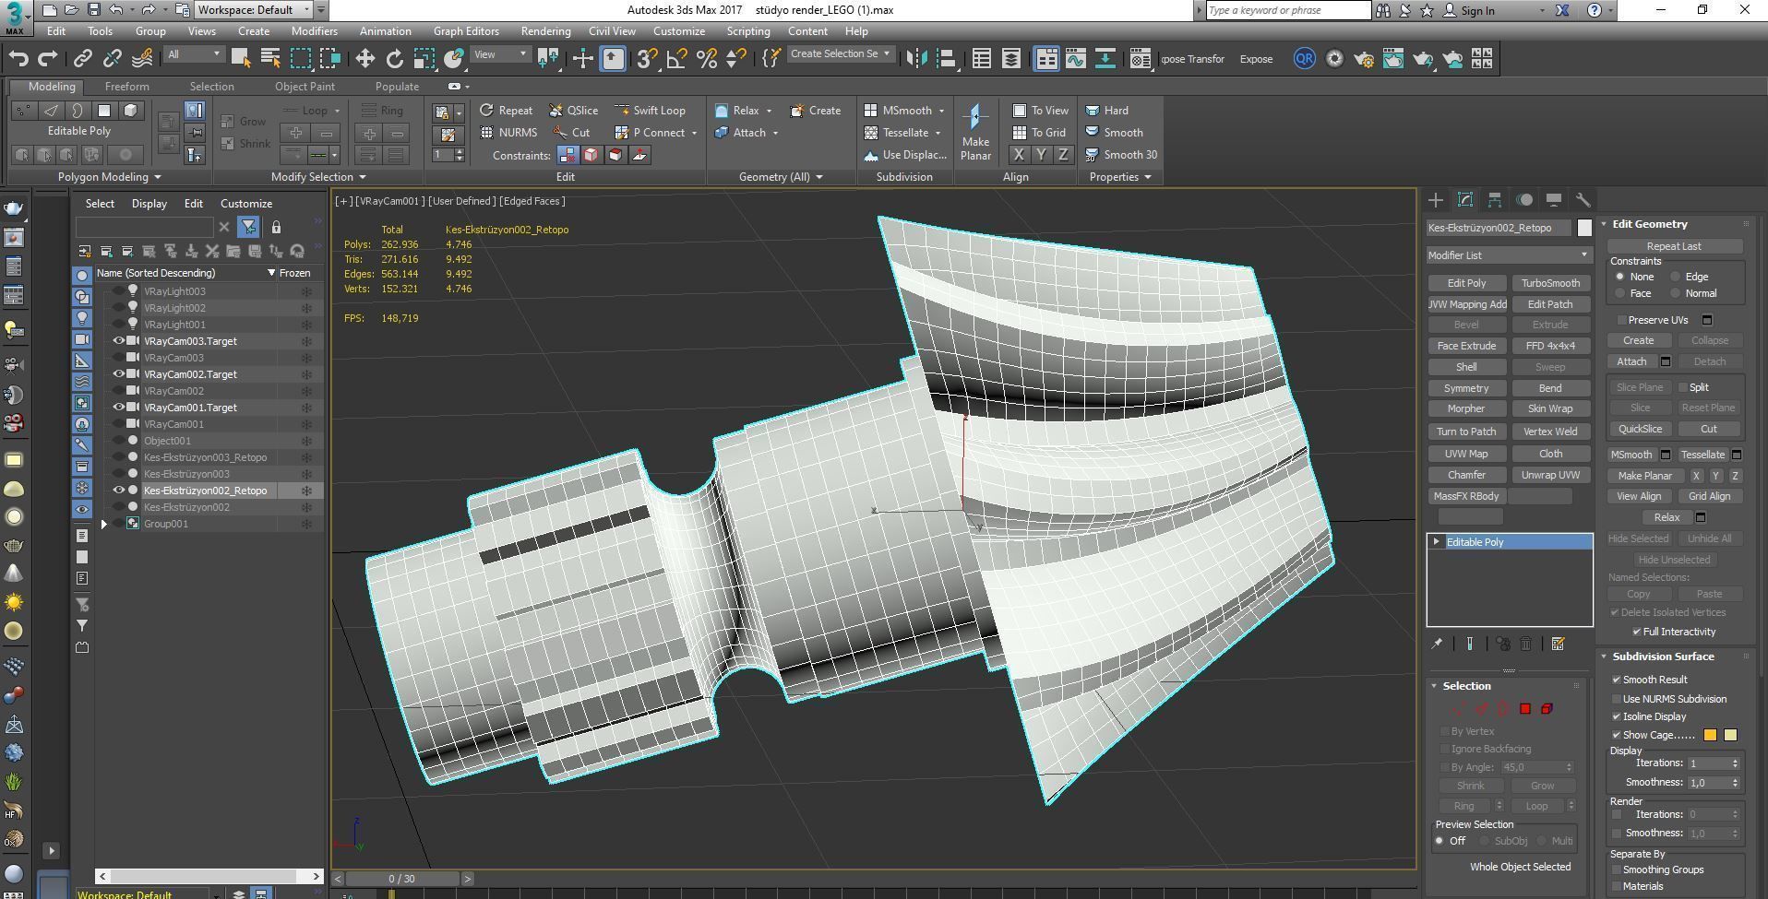Click the Swift Loop tool
Viewport: 1768px width, 899px height.
coord(650,111)
